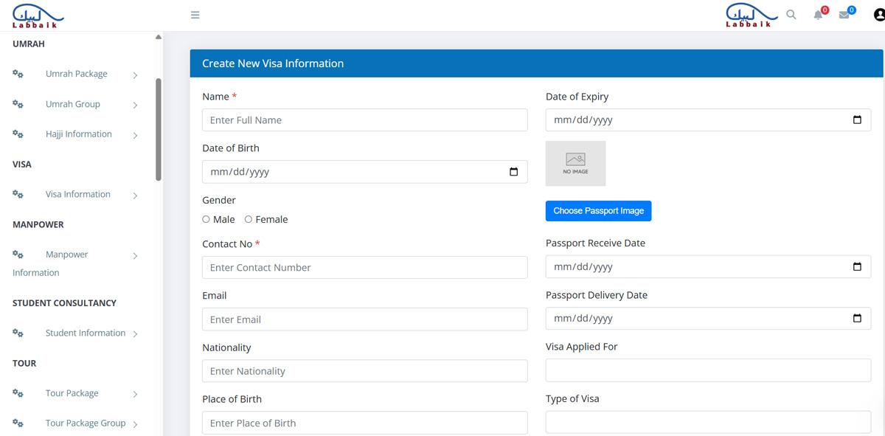Open the Date of Expiry calendar picker

point(857,120)
